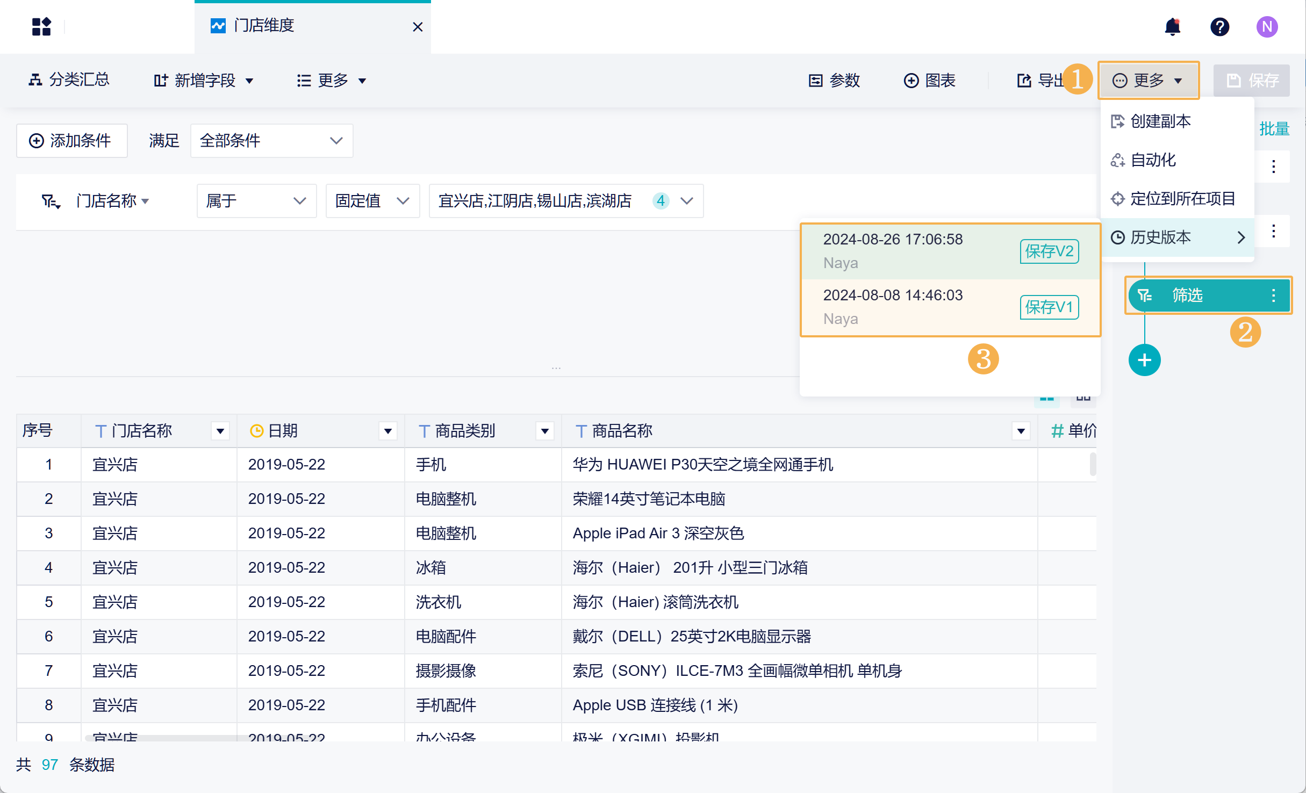Open the right 更多 dropdown near 保存
Viewport: 1306px width, 793px height.
coord(1148,81)
